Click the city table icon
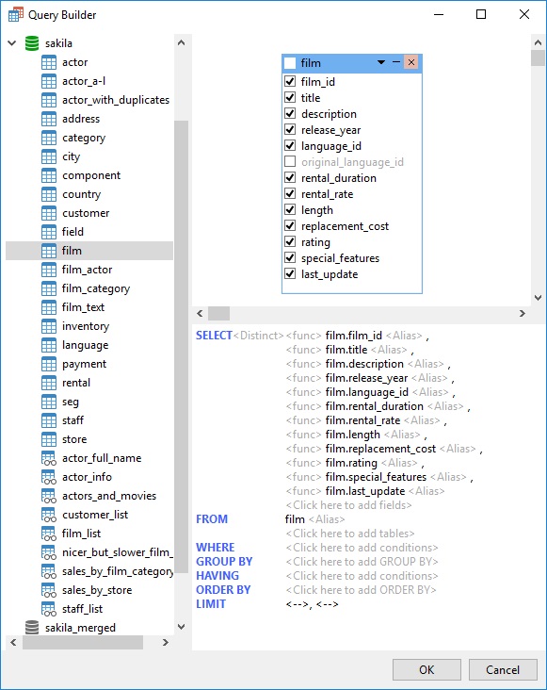The width and height of the screenshot is (547, 690). (x=49, y=156)
